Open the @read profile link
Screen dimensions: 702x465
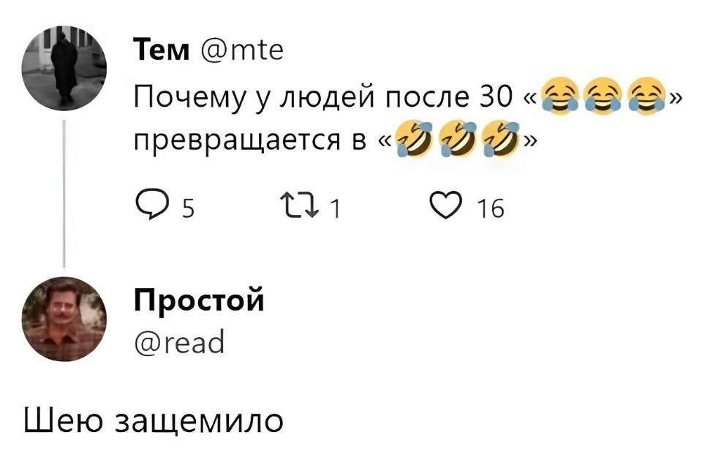coord(178,341)
